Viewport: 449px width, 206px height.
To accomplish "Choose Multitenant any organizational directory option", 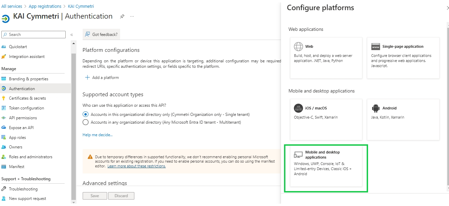I will coord(86,122).
